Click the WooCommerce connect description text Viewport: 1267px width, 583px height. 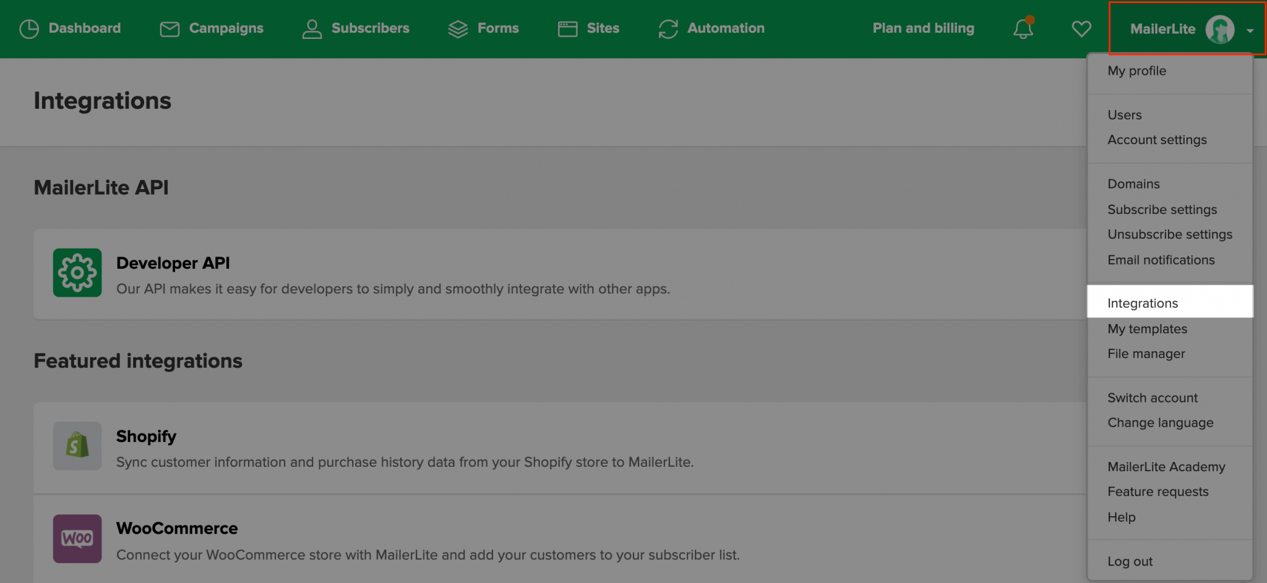pyautogui.click(x=428, y=555)
